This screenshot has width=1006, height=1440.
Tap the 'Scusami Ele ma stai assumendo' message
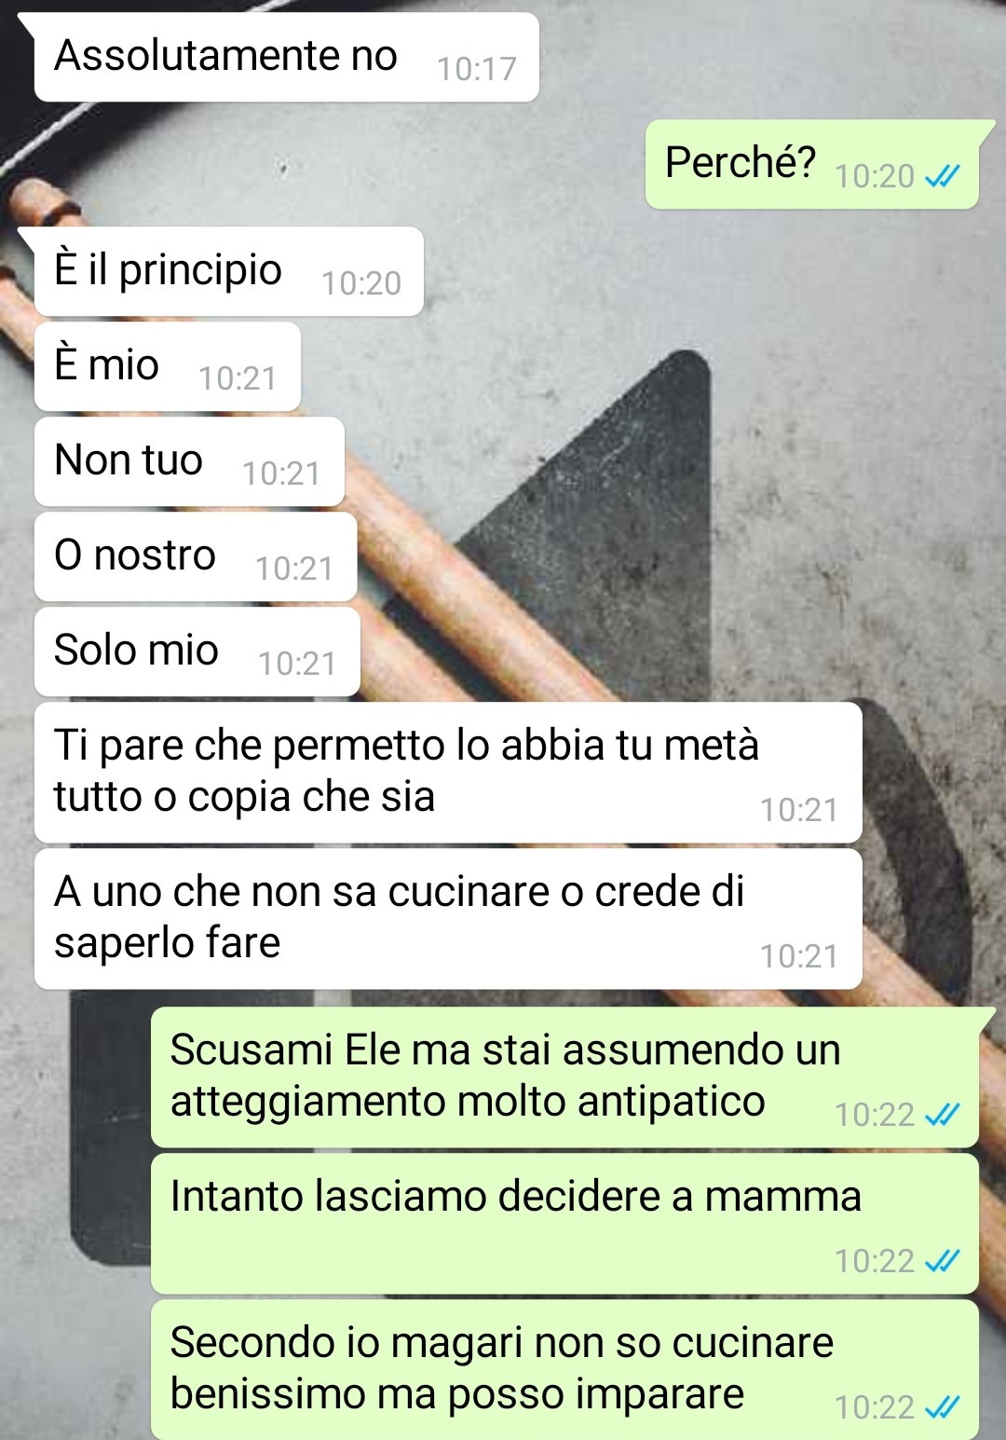(x=564, y=1077)
